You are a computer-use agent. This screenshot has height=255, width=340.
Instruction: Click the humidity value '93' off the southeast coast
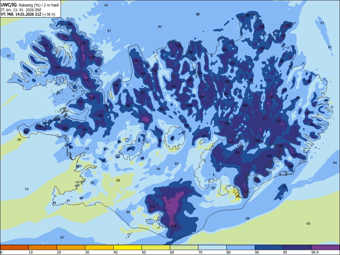click(x=284, y=187)
